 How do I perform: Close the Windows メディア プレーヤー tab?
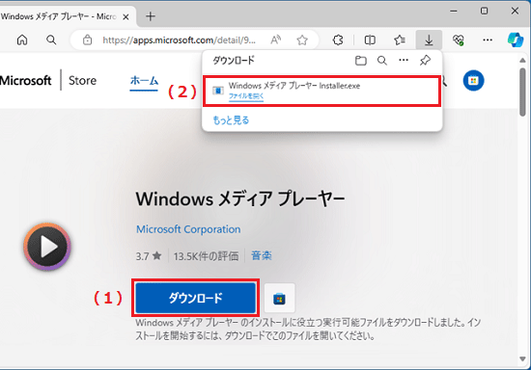pyautogui.click(x=126, y=16)
